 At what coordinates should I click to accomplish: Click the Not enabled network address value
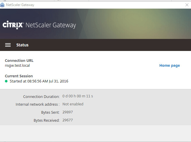73,104
